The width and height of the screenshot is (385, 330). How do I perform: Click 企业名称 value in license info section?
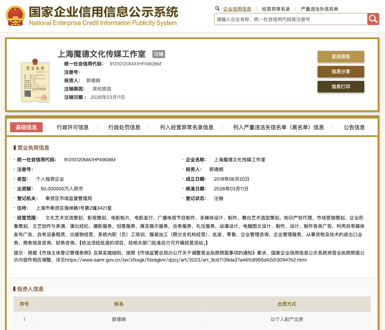click(240, 160)
